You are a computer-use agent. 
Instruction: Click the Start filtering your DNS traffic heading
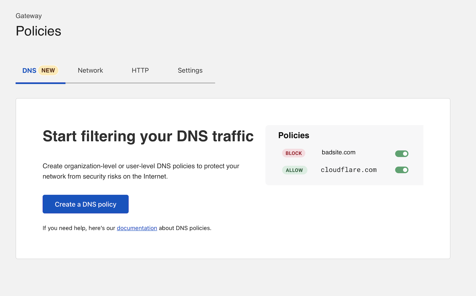[148, 136]
